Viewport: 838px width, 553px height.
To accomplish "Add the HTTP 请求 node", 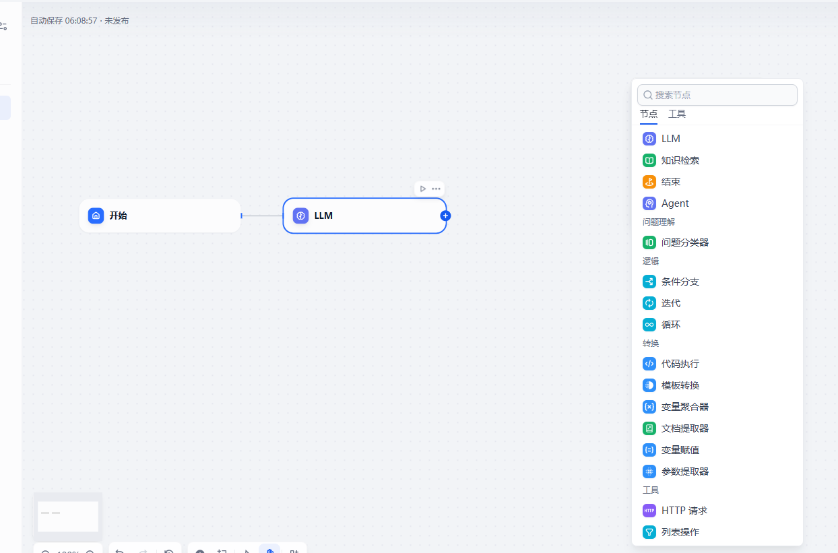I will [x=717, y=511].
